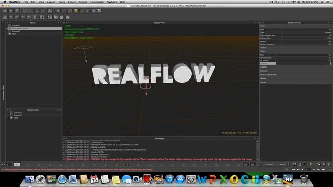Jump to last frame playback button
333x187 pixels.
click(323, 170)
